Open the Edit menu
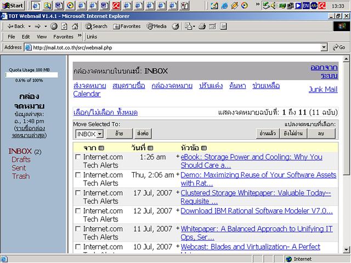Screen dimensions: 351x263 [26, 37]
